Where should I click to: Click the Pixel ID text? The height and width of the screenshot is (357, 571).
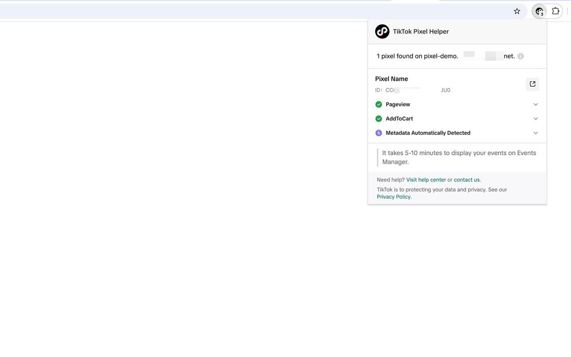(x=413, y=91)
